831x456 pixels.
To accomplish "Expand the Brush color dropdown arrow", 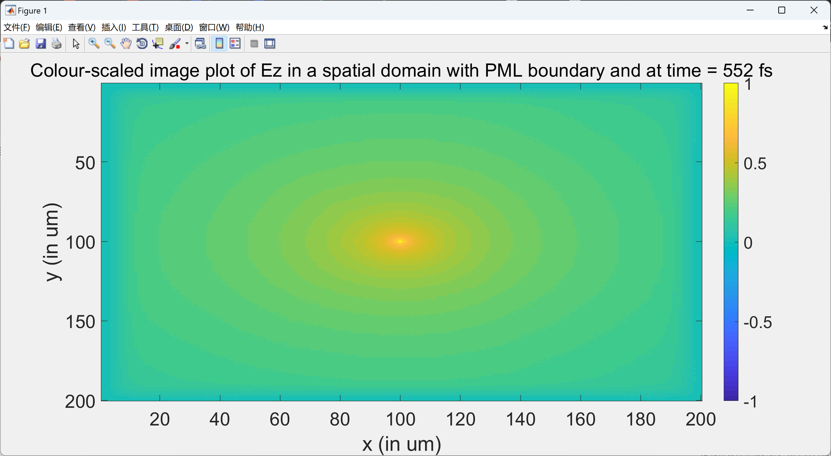I will tap(187, 44).
